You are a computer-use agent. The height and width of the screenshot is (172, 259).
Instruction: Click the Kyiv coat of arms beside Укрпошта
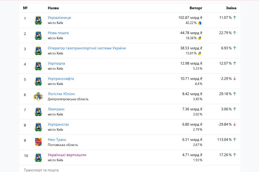click(x=38, y=66)
